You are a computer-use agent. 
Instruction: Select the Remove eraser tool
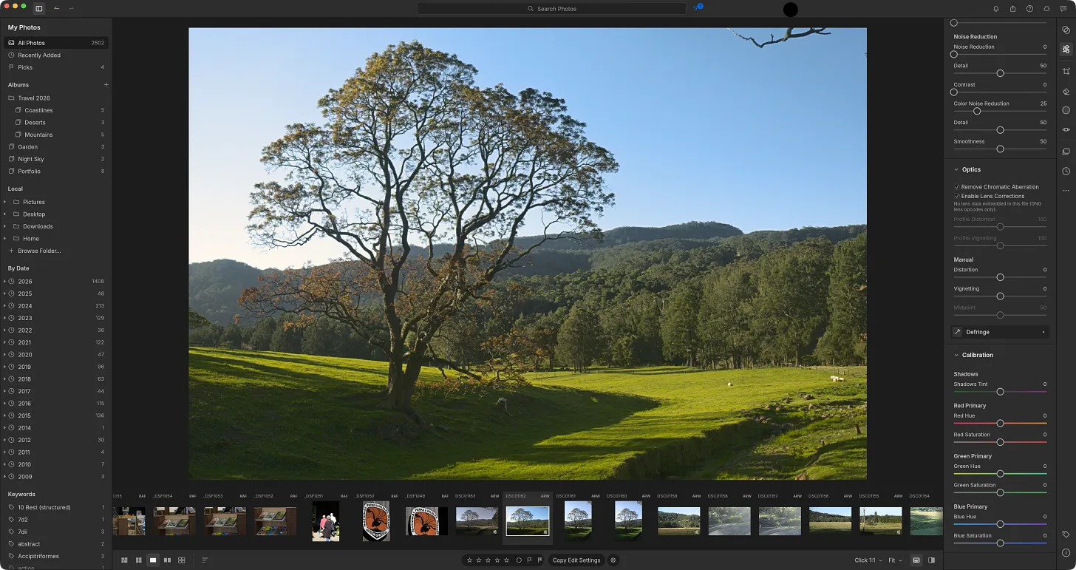(1066, 92)
